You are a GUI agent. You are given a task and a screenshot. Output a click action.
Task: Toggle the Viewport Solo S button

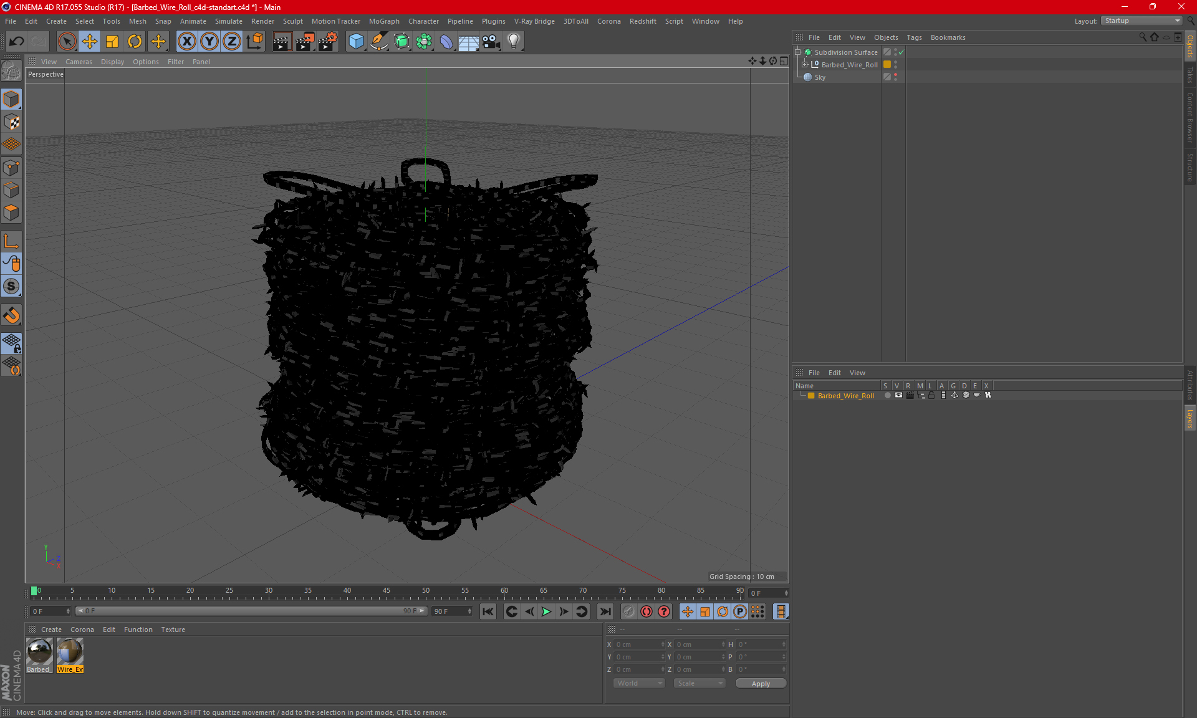(11, 286)
